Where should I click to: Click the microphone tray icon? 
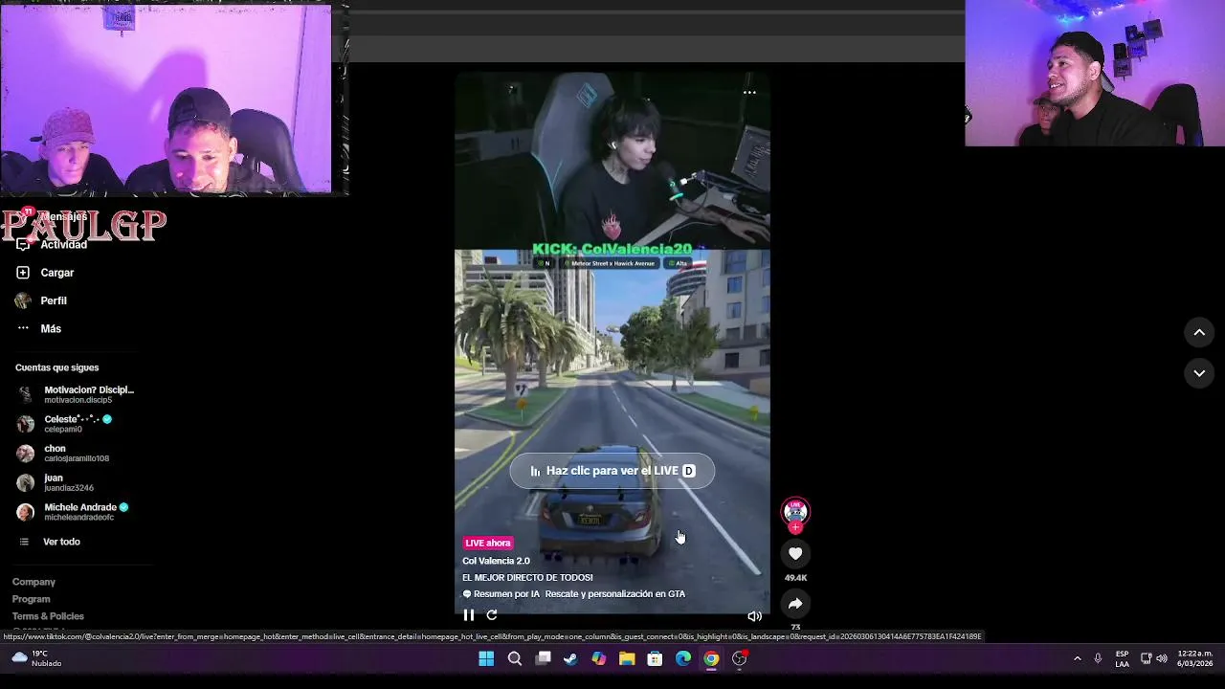[1098, 658]
